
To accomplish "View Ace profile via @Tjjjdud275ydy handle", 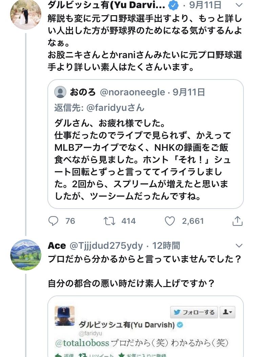I will pos(106,246).
